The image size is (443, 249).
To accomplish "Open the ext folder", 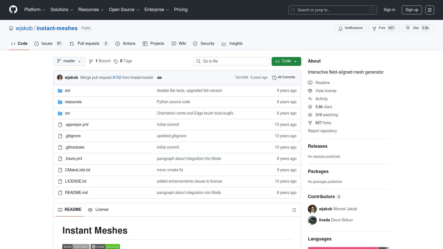I will tap(68, 91).
